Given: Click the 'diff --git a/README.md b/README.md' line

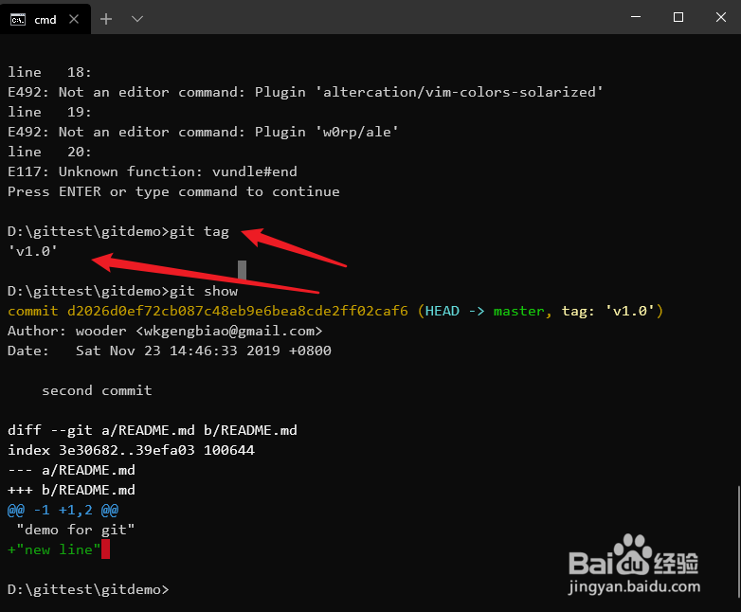Looking at the screenshot, I should 153,430.
